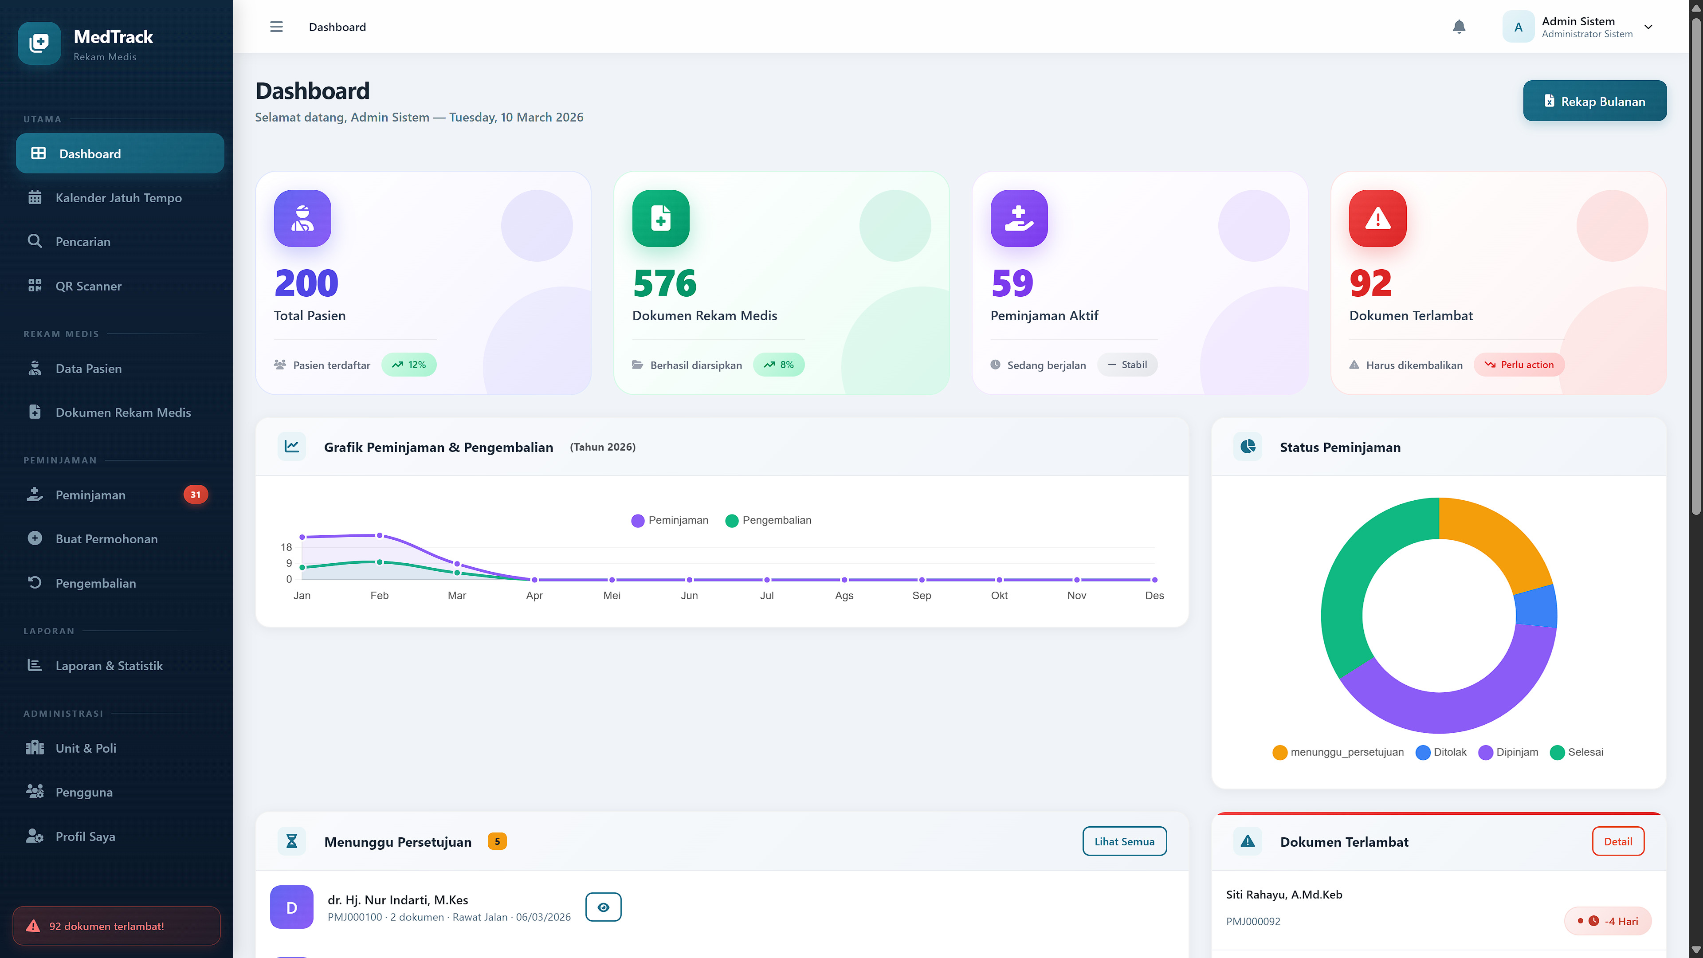Click the Rekap Bulanan button
Viewport: 1703px width, 958px height.
tap(1595, 101)
